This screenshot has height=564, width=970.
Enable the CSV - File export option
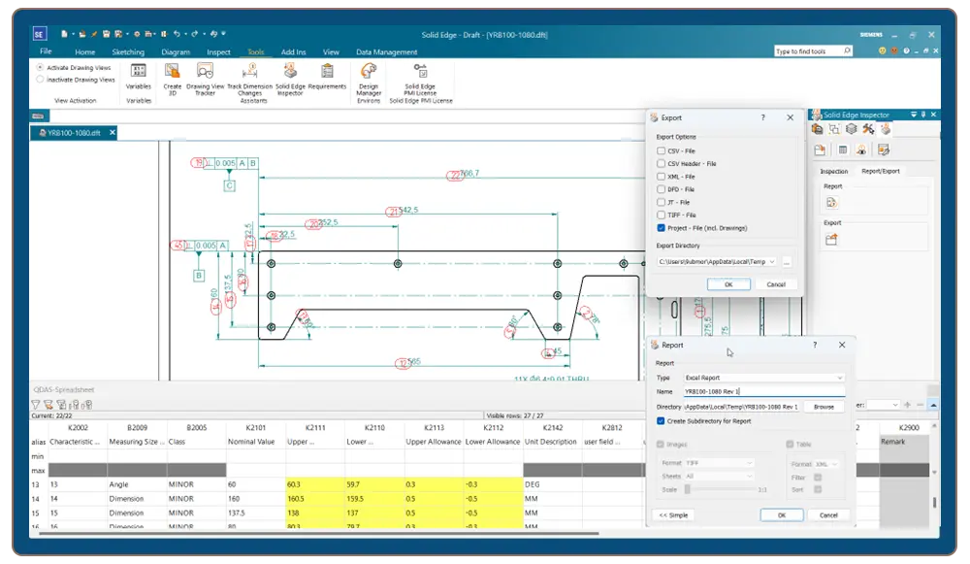(661, 151)
